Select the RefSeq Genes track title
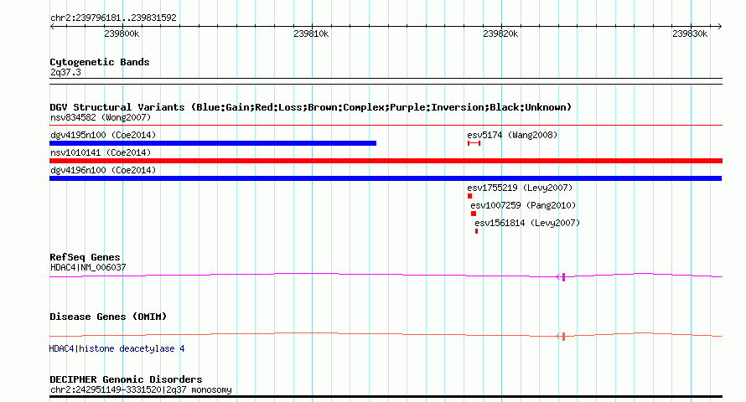The width and height of the screenshot is (746, 402). click(x=85, y=257)
